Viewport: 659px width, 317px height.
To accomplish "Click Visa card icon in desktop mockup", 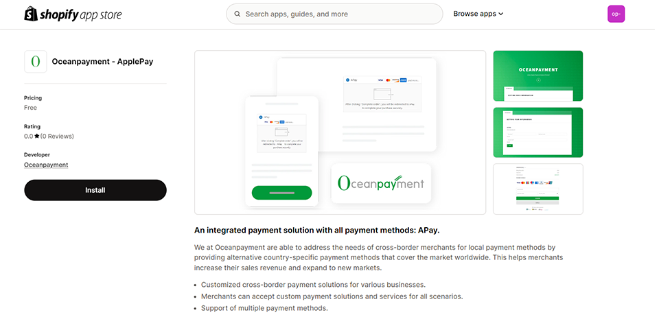I will [x=381, y=80].
